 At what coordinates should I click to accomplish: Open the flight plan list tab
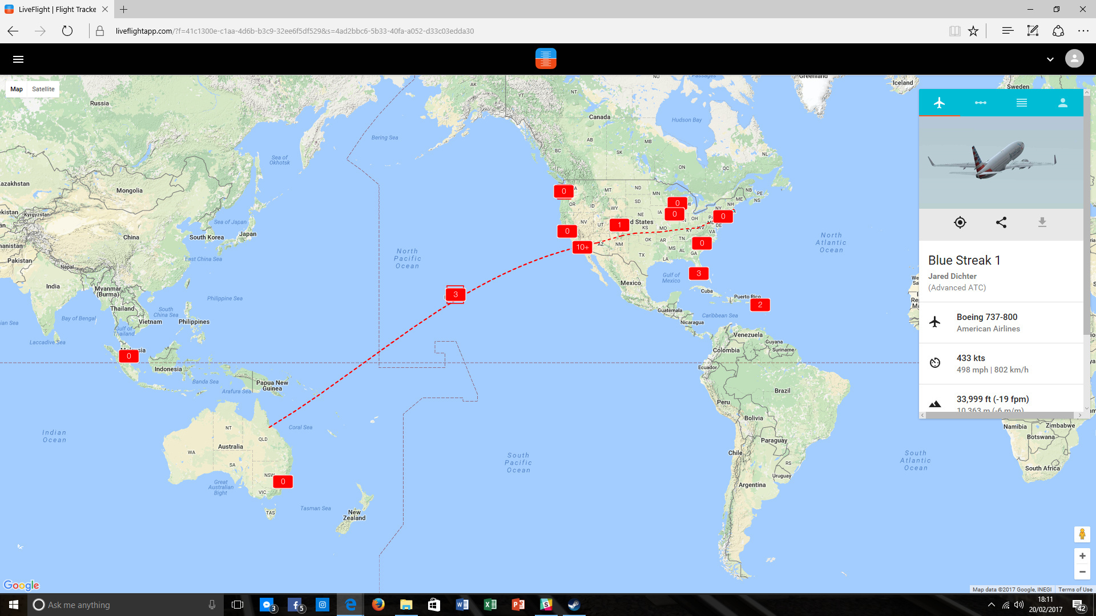[1021, 103]
